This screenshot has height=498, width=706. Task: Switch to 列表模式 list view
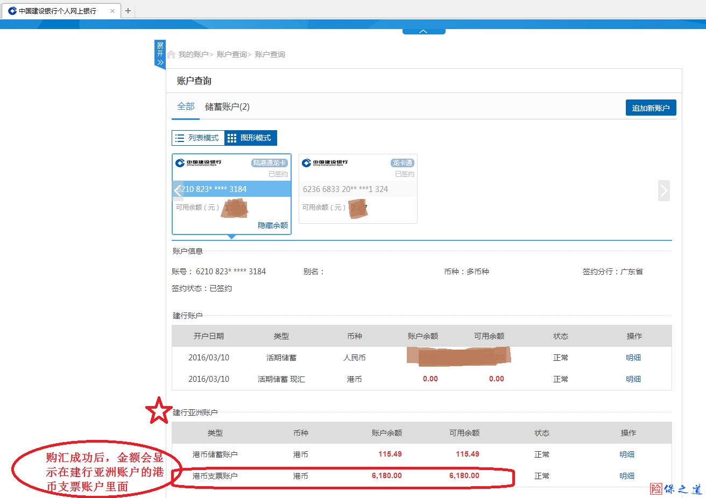pos(198,138)
